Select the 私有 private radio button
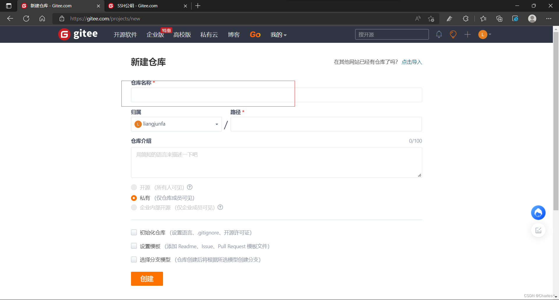This screenshot has width=559, height=300. [x=134, y=198]
